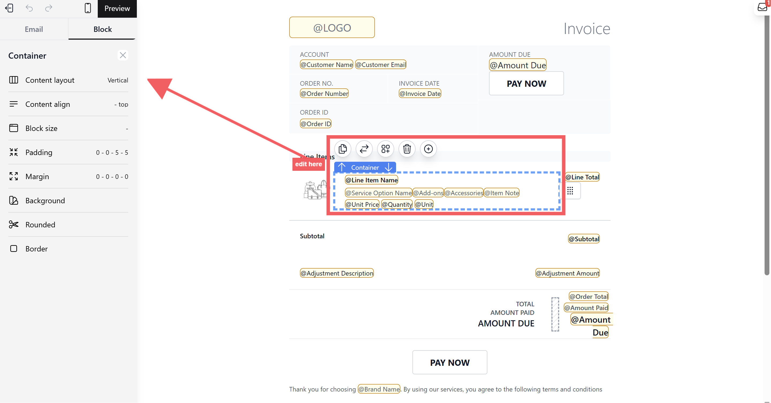Close the Container panel
This screenshot has height=403, width=771.
click(x=123, y=55)
